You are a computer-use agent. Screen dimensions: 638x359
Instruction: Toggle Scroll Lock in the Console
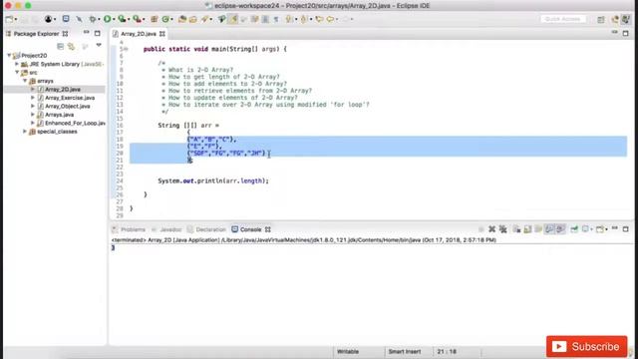click(x=527, y=229)
